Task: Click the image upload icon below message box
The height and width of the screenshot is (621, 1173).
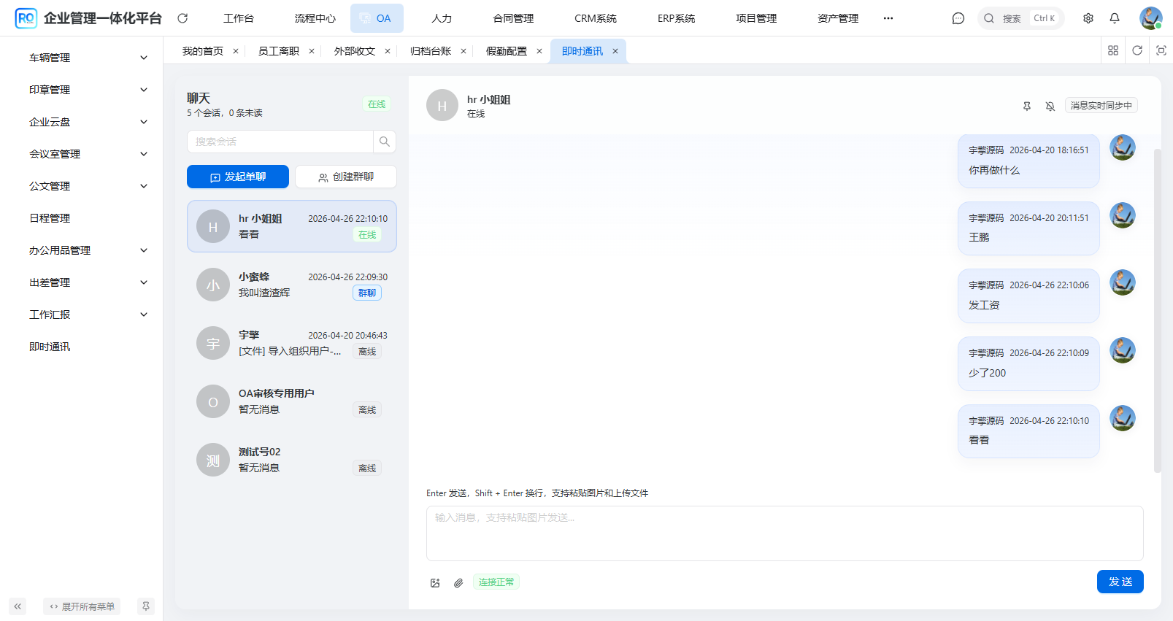Action: 435,583
